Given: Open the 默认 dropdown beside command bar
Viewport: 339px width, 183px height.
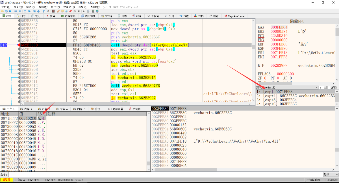Looking at the screenshot, I should pos(331,175).
